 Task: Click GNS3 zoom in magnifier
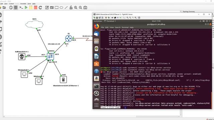pyautogui.click(x=76, y=7)
